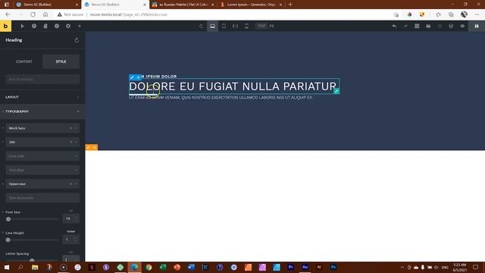485x273 pixels.
Task: Switch to mobile portrait breakpoint preview
Action: tap(246, 27)
